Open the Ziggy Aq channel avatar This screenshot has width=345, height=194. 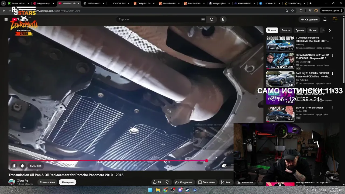12,182
